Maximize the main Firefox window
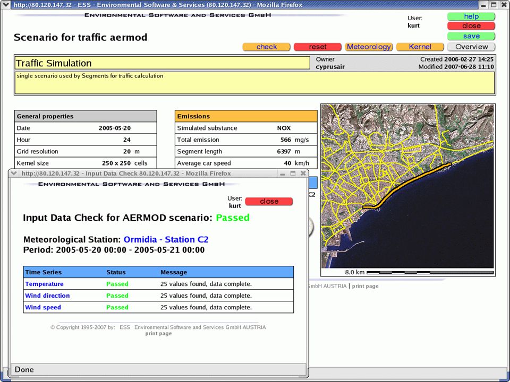 pyautogui.click(x=494, y=5)
